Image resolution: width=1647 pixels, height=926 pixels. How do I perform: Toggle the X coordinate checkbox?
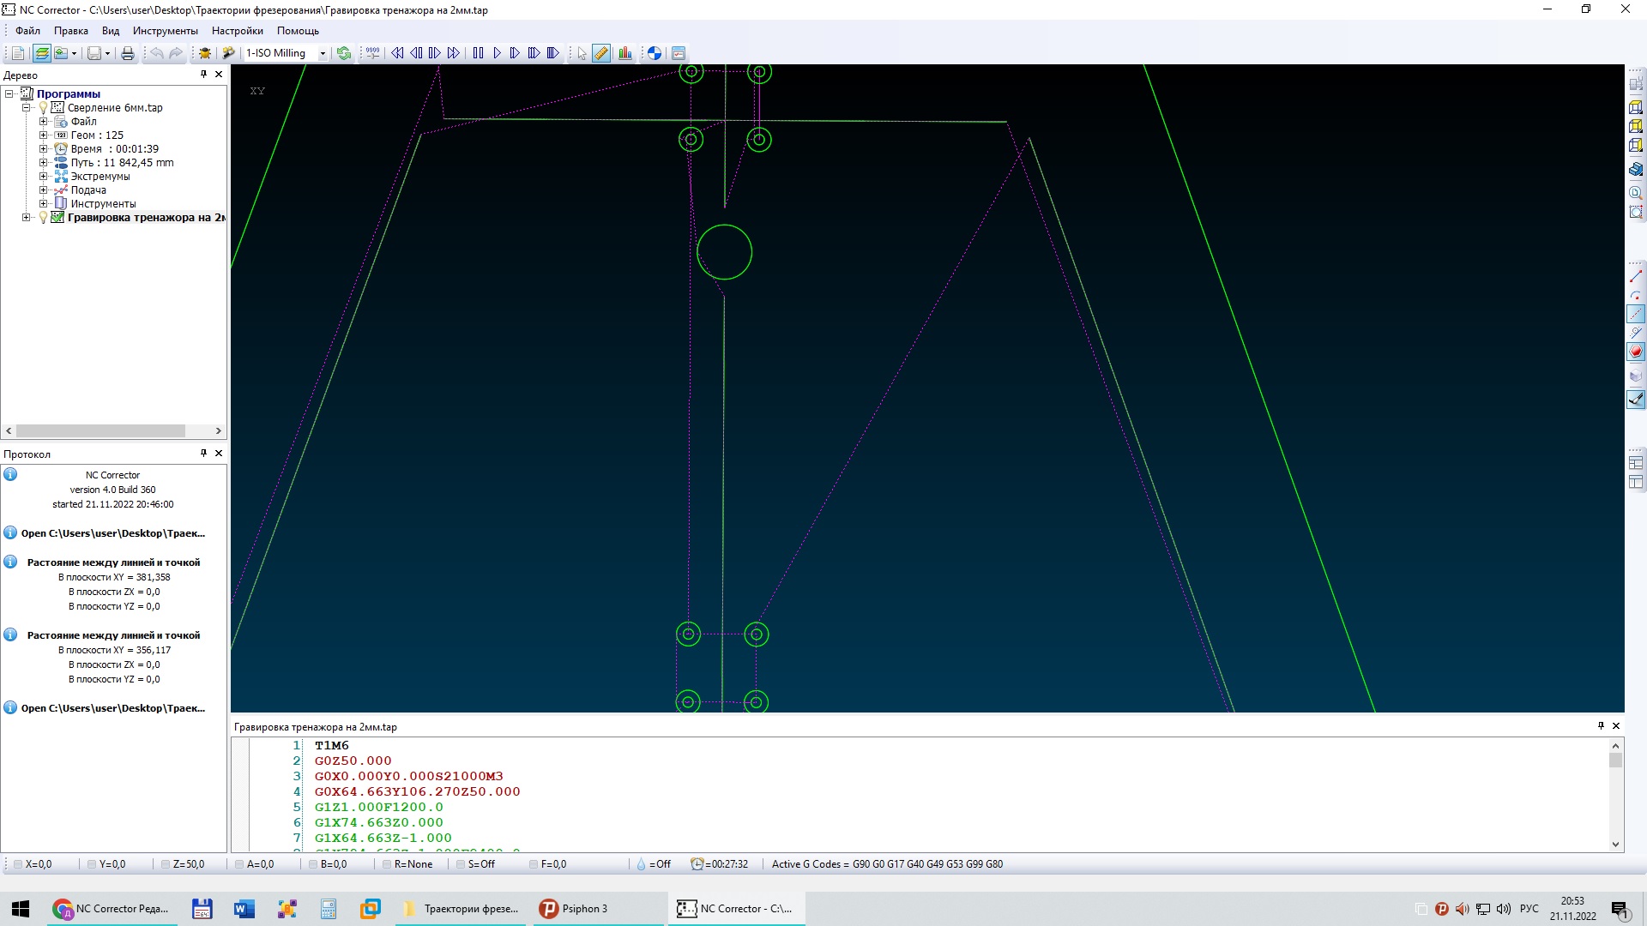click(x=18, y=864)
